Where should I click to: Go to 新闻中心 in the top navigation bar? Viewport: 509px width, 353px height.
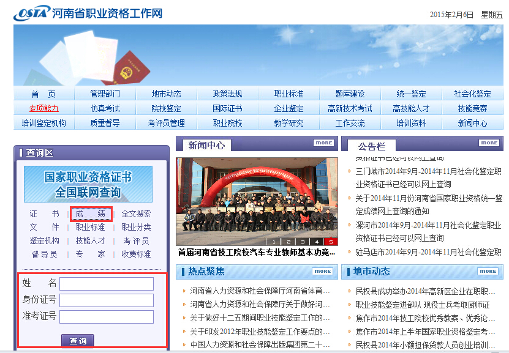coord(473,123)
